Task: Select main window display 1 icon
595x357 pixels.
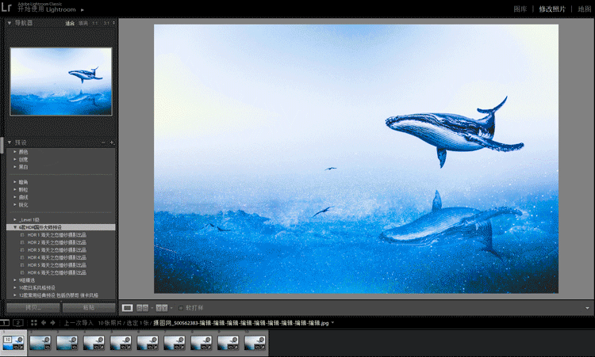Action: (5, 323)
